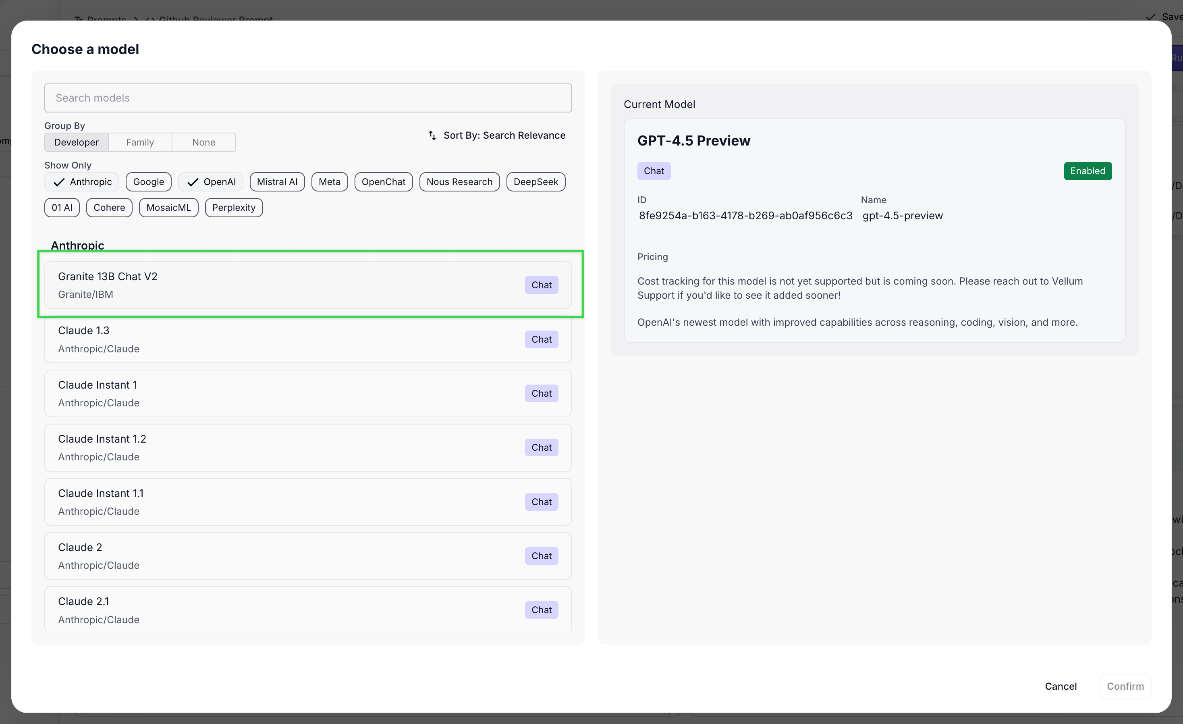The image size is (1183, 724).
Task: Click the sort arrows icon
Action: pos(432,135)
